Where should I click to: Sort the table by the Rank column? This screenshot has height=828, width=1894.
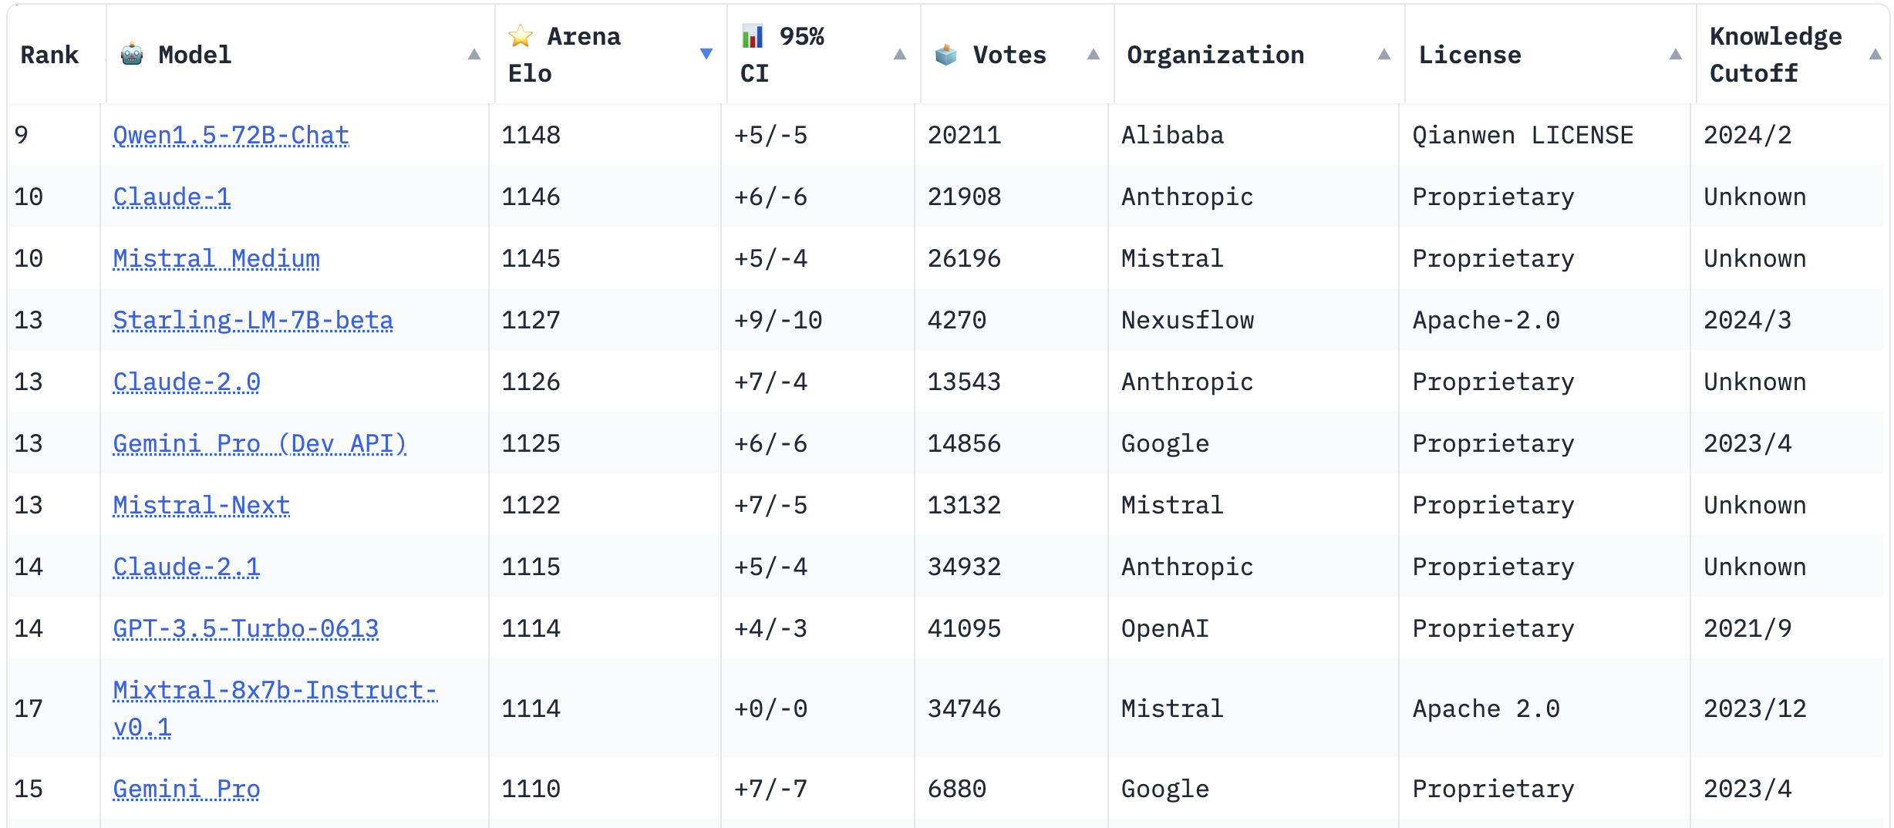(x=50, y=54)
